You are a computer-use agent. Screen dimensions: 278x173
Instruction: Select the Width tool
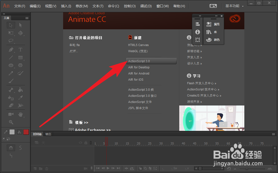(x=20, y=105)
